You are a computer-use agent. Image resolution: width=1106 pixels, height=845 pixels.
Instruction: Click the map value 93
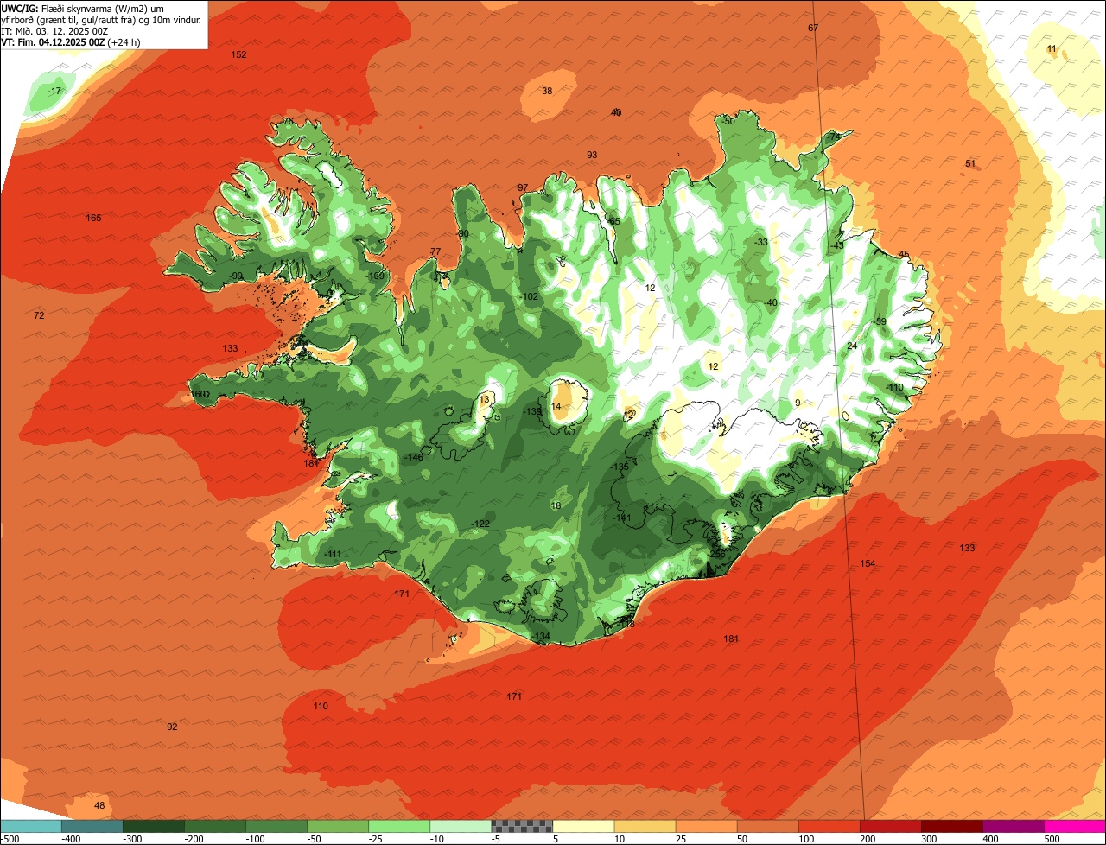click(592, 155)
